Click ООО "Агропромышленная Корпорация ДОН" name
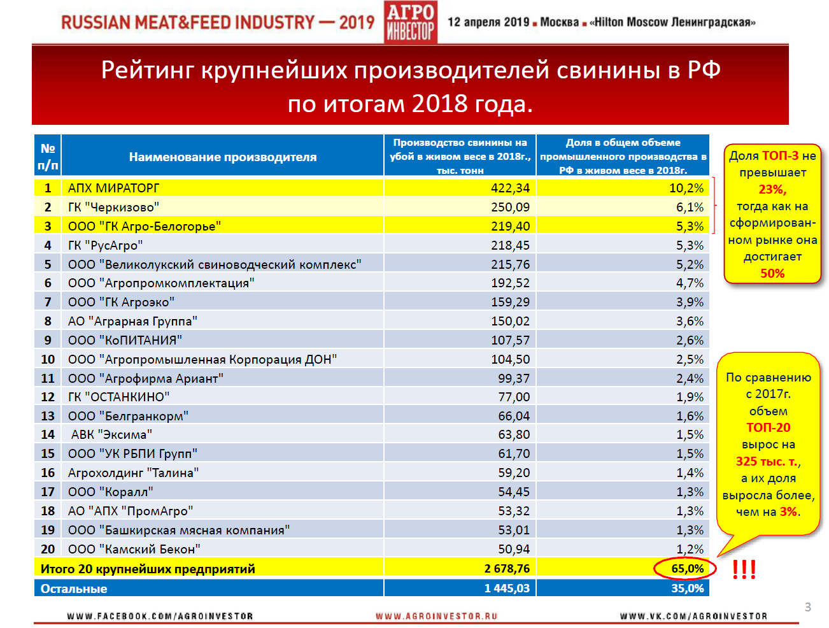This screenshot has width=829, height=628. 202,359
